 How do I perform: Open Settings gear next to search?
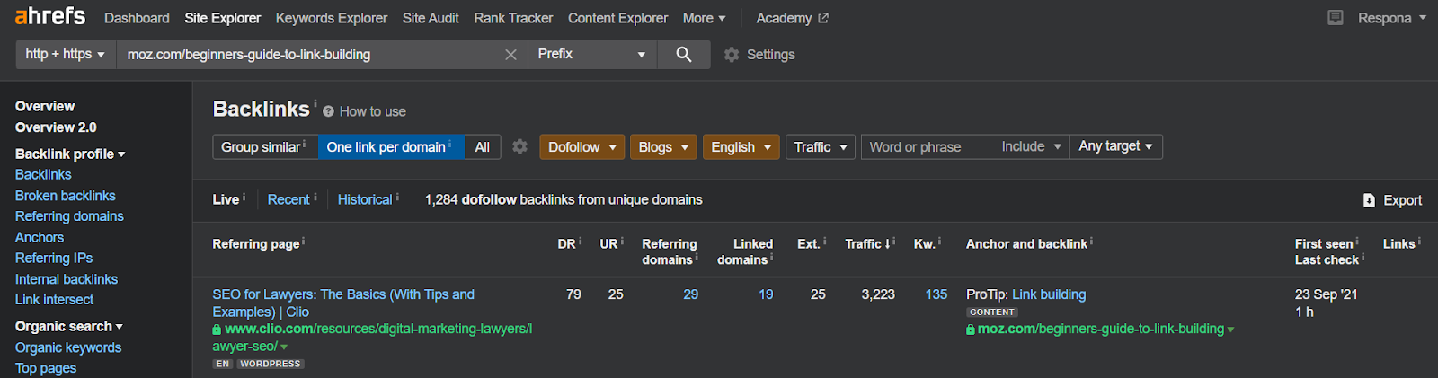(732, 55)
